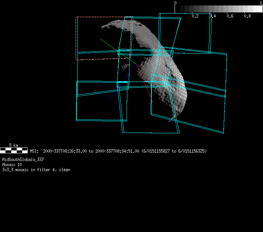Click the MSI instrument label
Screen dimensions: 263x232
(x=34, y=151)
